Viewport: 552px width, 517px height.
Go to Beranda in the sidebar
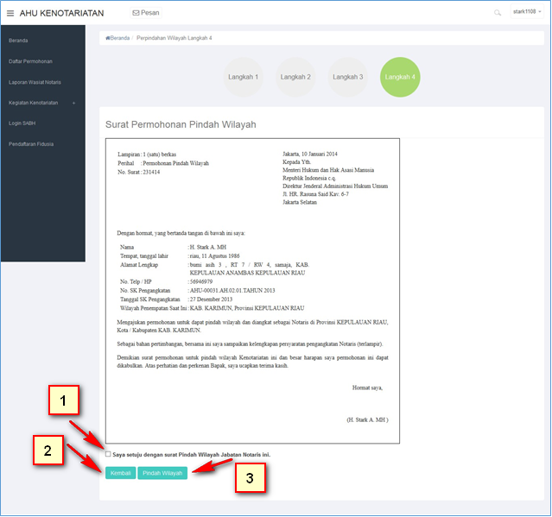18,41
